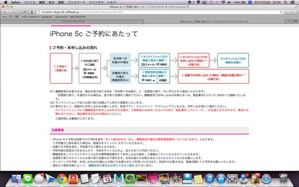Open the Top Sites grid icon
Image resolution: width=299 pixels, height=187 pixels.
click(17, 17)
